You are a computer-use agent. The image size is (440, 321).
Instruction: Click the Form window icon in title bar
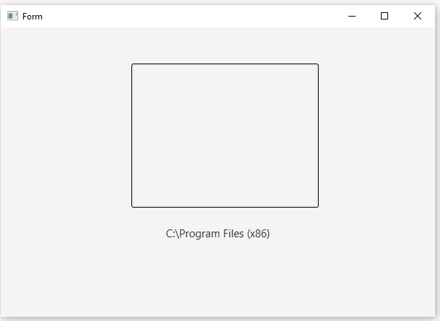coord(13,16)
